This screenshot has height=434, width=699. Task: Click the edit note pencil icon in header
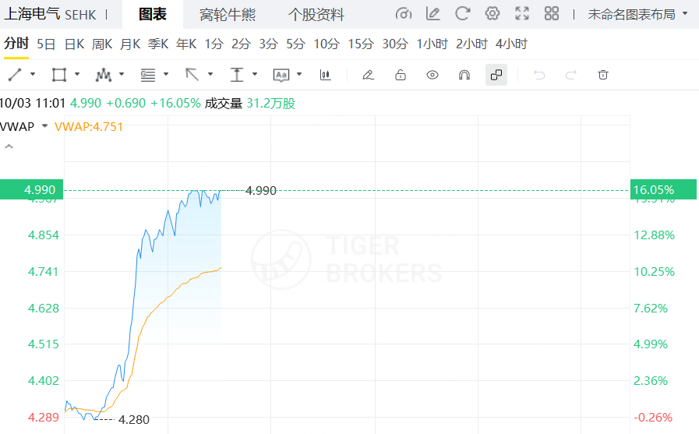pos(432,14)
